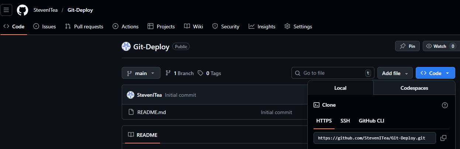
Task: Select the GitHub CLI clone option
Action: click(x=371, y=121)
